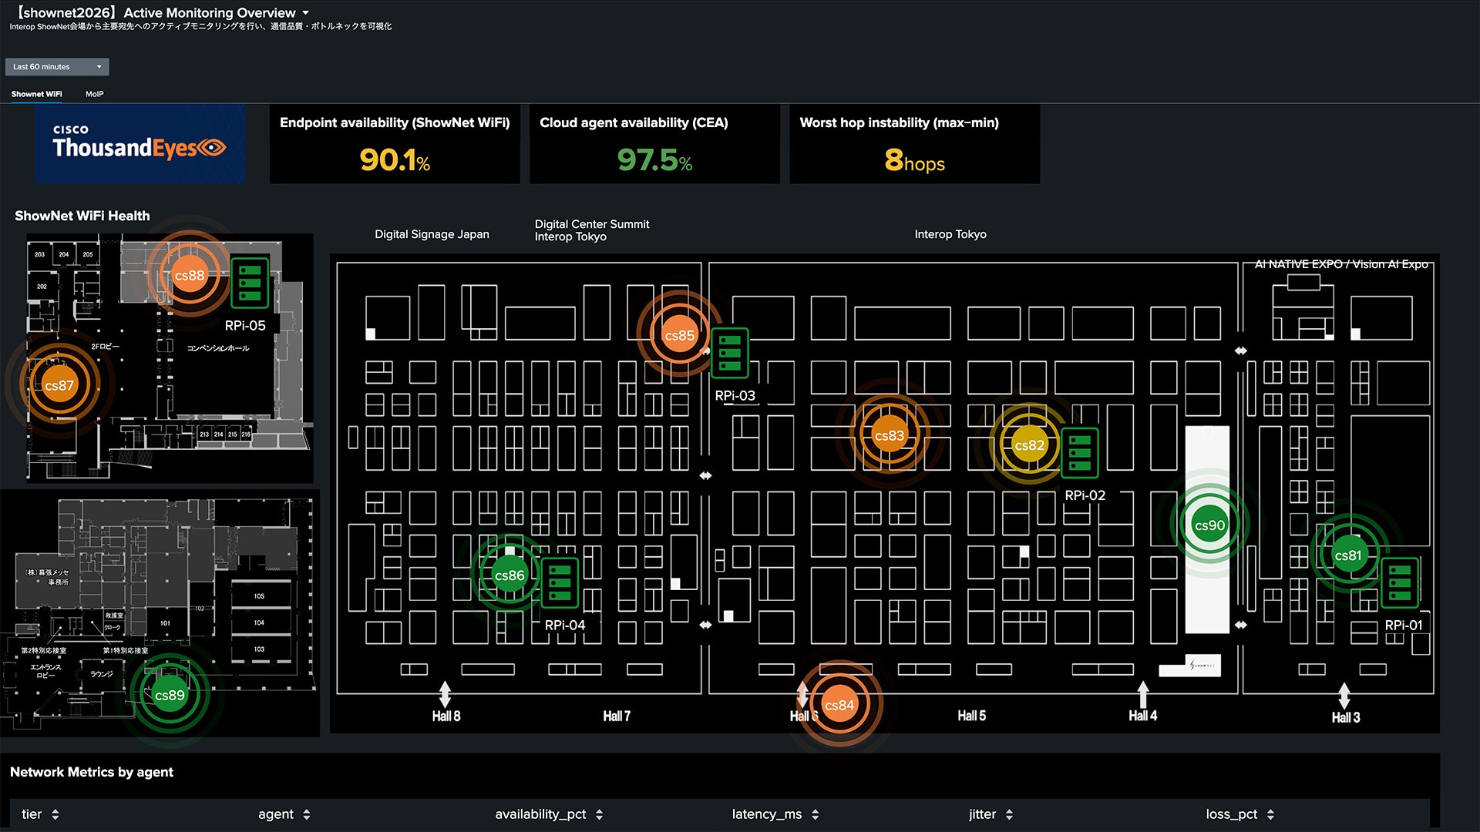The image size is (1480, 832).
Task: Click the Digital Signage Japan label
Action: [432, 234]
